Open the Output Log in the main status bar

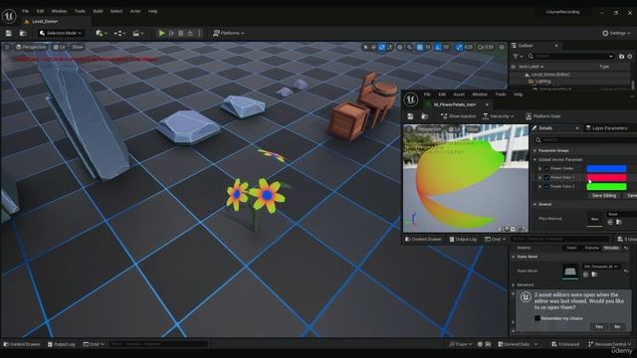click(x=62, y=344)
